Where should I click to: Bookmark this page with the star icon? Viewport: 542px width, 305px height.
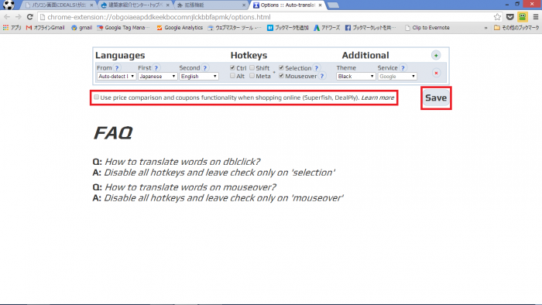(497, 17)
